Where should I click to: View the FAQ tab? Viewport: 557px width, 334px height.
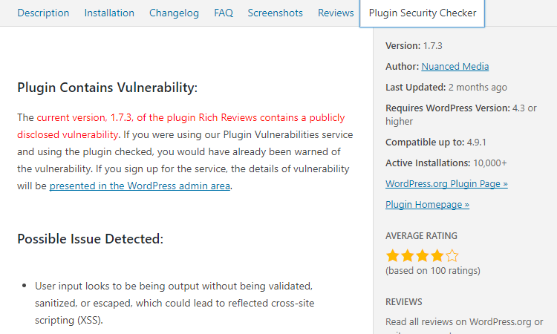tap(224, 13)
